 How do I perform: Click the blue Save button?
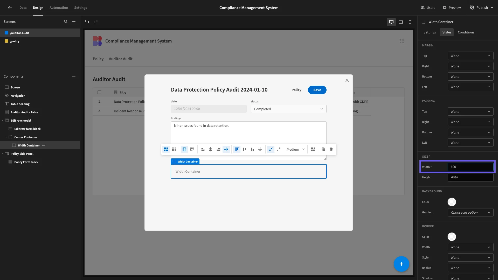point(317,90)
